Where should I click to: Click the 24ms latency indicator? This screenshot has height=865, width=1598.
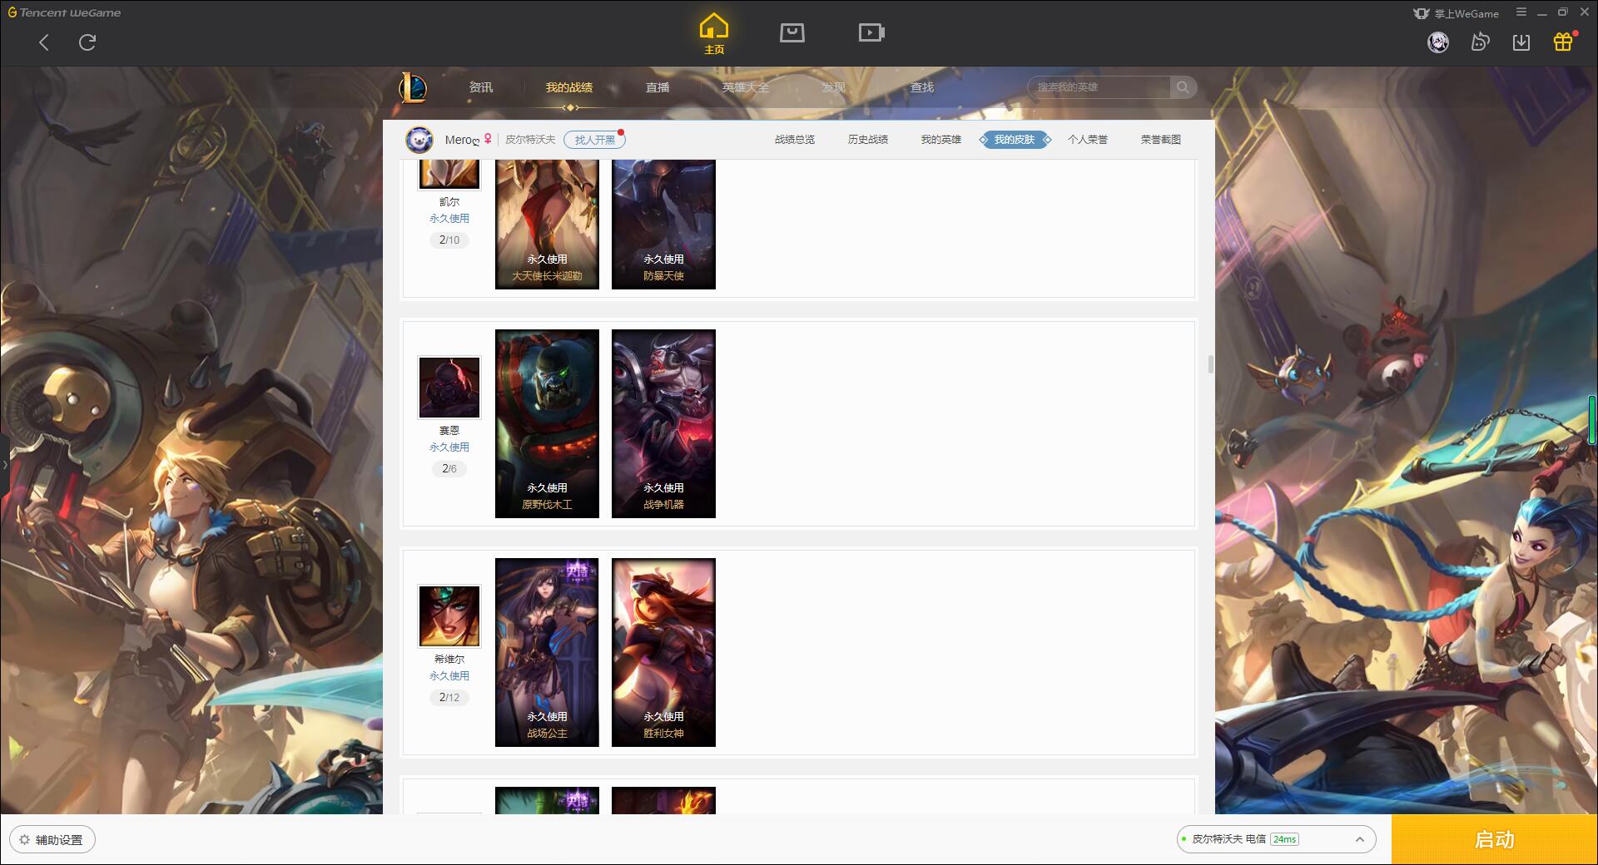pyautogui.click(x=1285, y=839)
